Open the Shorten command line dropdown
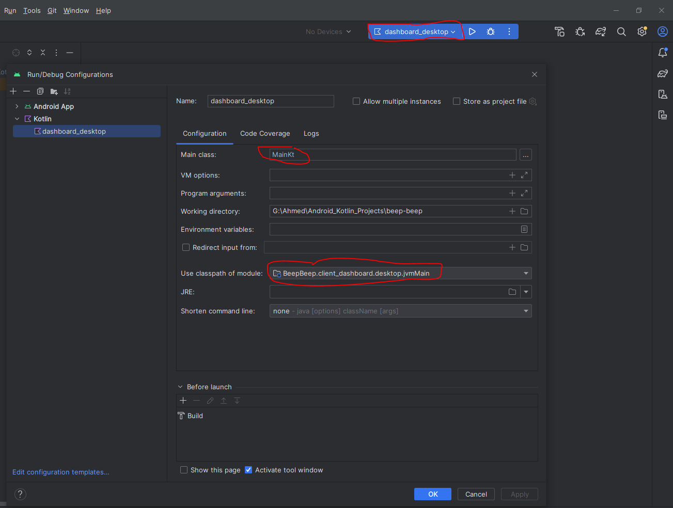Image resolution: width=673 pixels, height=508 pixels. [x=525, y=311]
